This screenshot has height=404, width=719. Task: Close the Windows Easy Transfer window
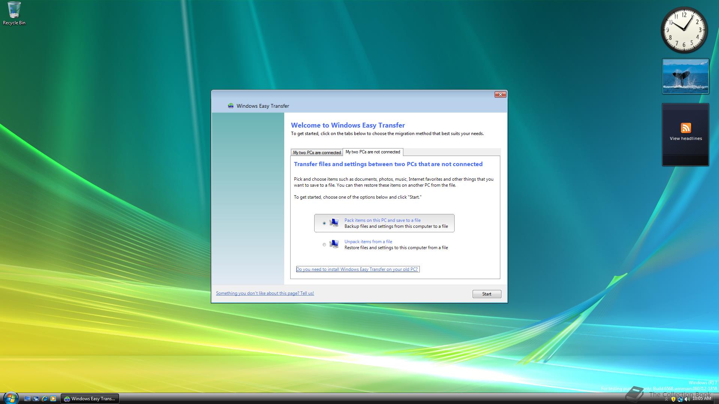coord(500,94)
